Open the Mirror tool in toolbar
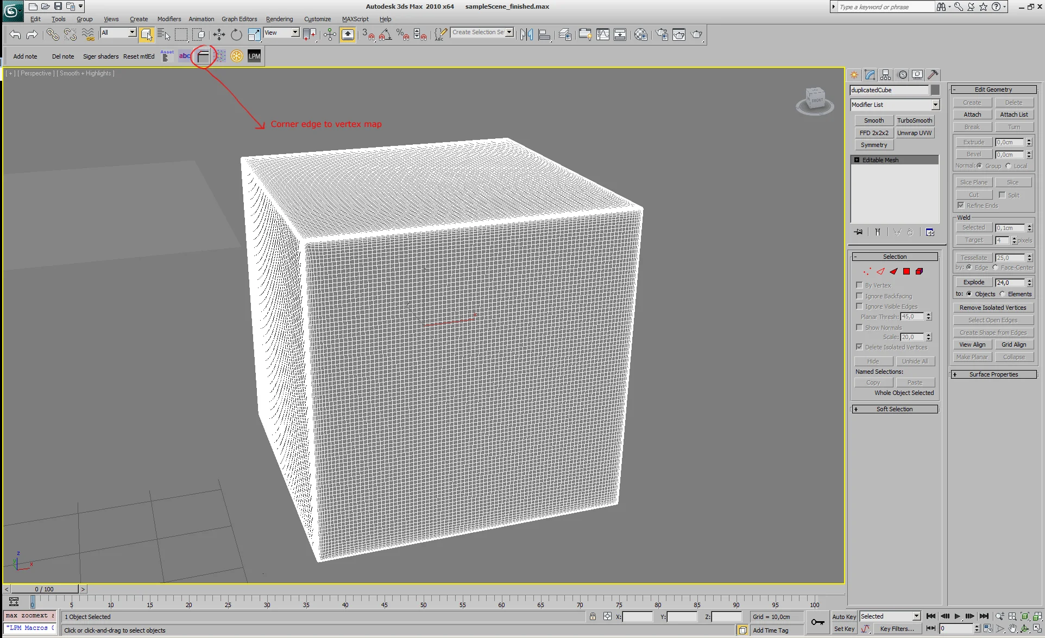Viewport: 1045px width, 638px height. 526,35
